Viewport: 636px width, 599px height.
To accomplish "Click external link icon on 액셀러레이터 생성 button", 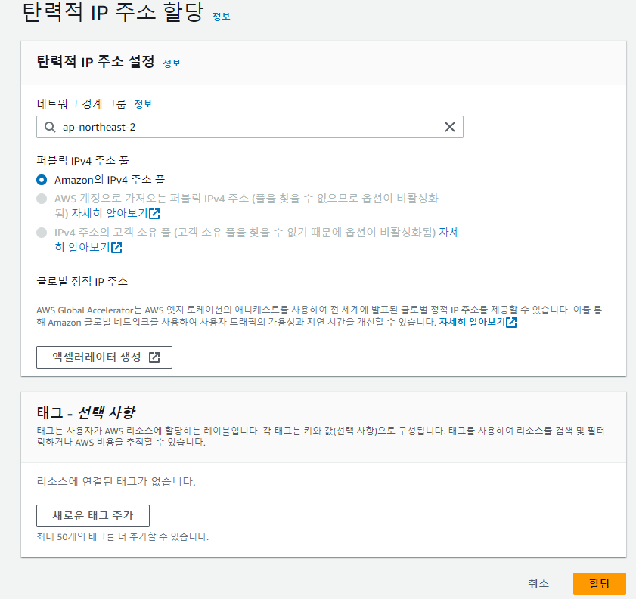I will coord(154,357).
